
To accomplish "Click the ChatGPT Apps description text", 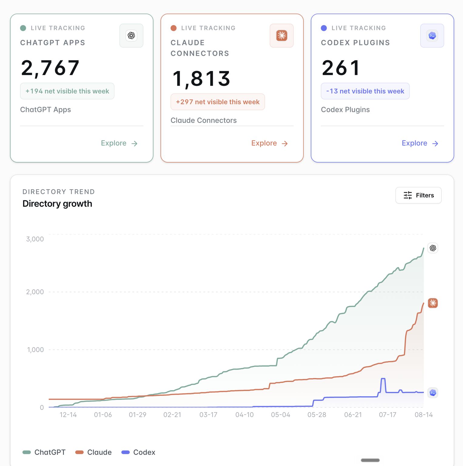I will 45,110.
